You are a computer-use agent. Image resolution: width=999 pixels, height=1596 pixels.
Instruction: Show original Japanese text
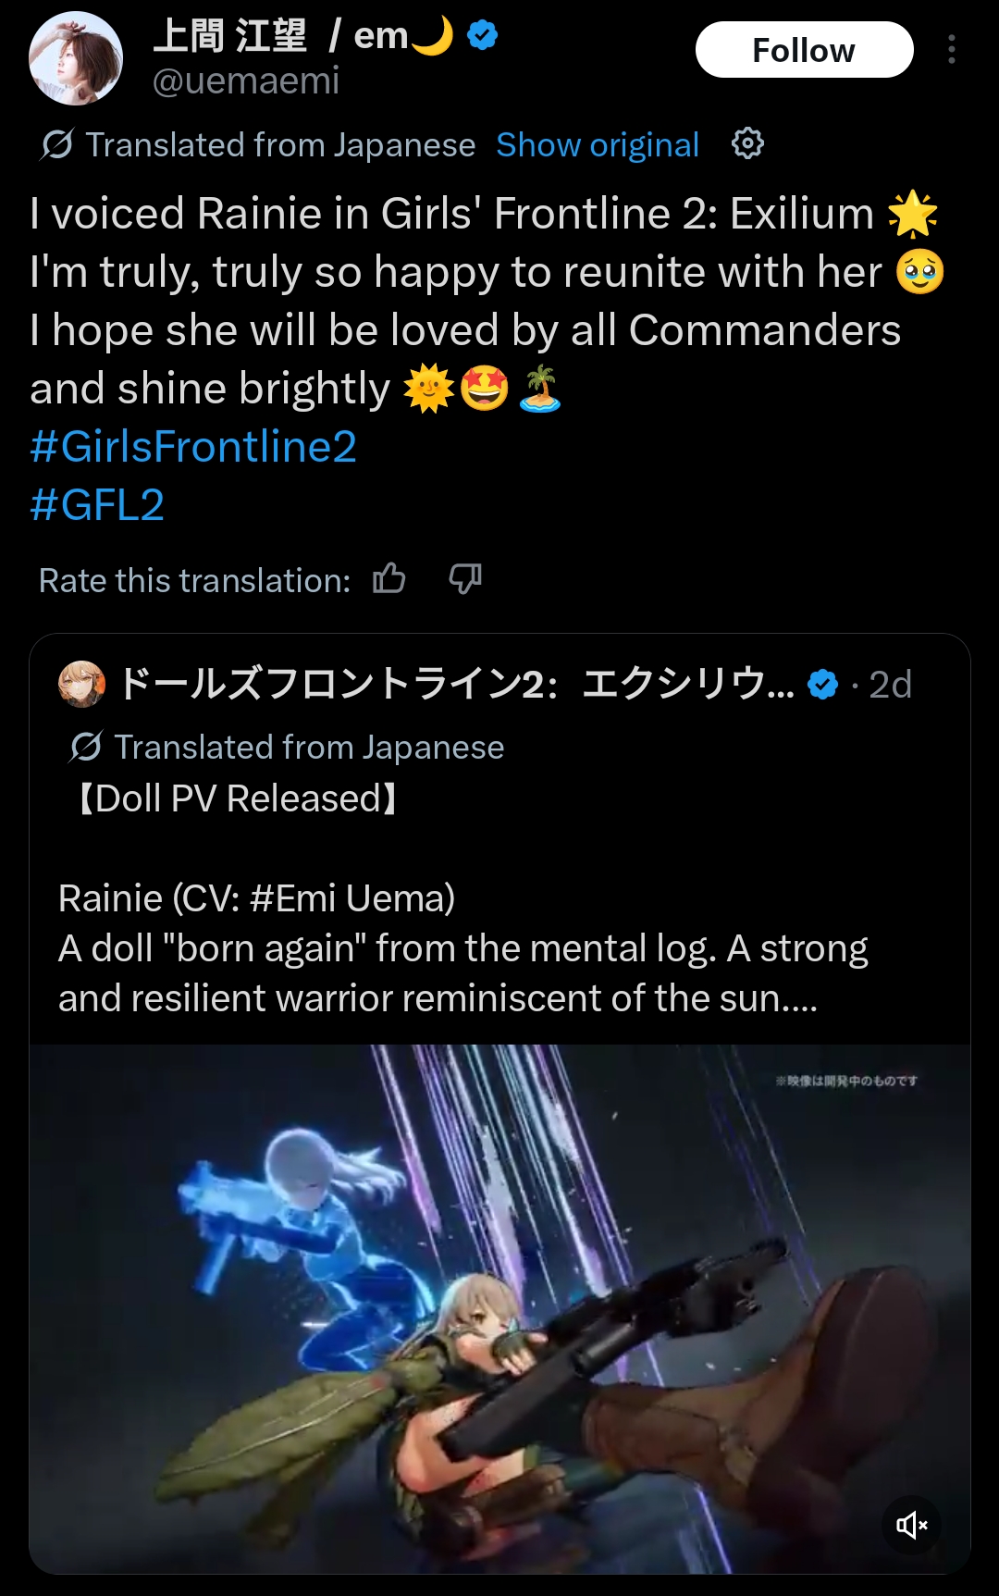pos(598,145)
